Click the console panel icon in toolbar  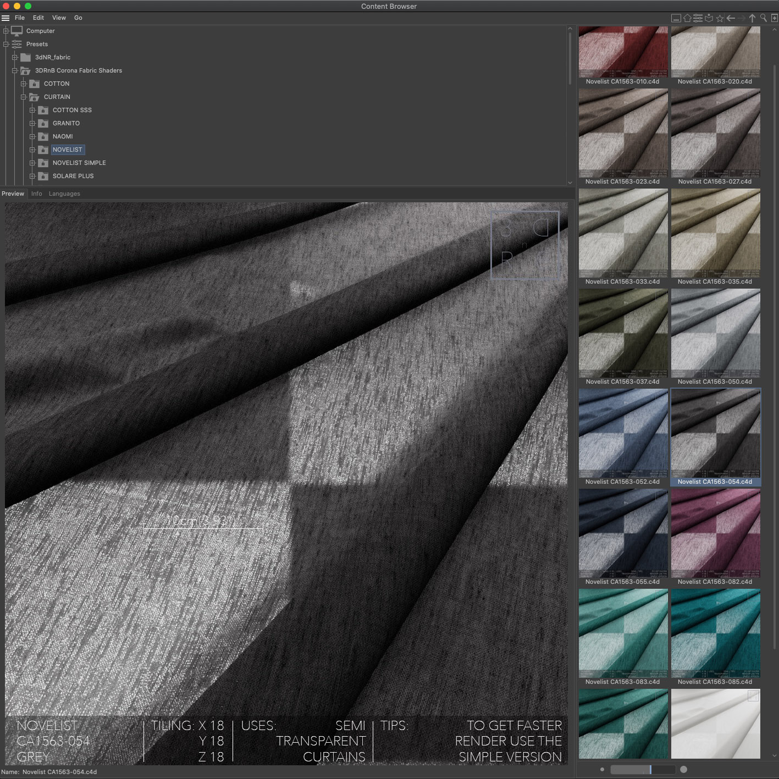tap(676, 18)
